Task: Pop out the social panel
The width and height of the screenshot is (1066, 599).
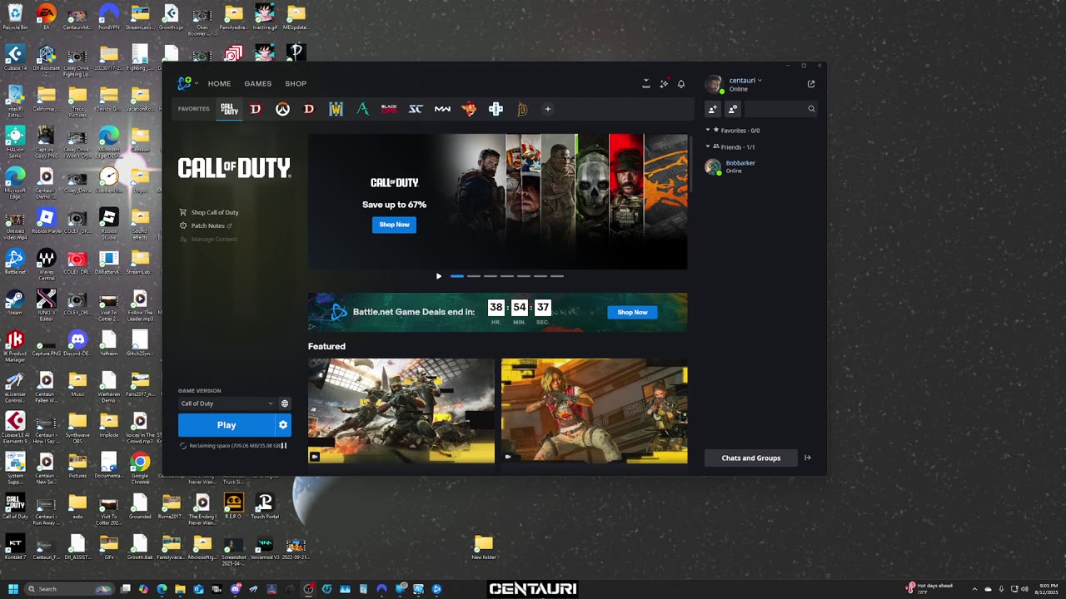Action: 811,84
